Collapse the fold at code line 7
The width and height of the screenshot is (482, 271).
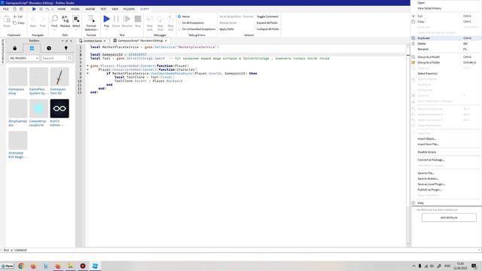[x=87, y=70]
